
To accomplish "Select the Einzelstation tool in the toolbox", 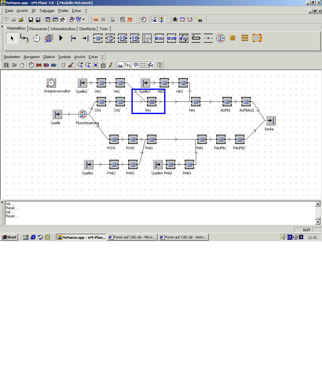I will click(98, 38).
